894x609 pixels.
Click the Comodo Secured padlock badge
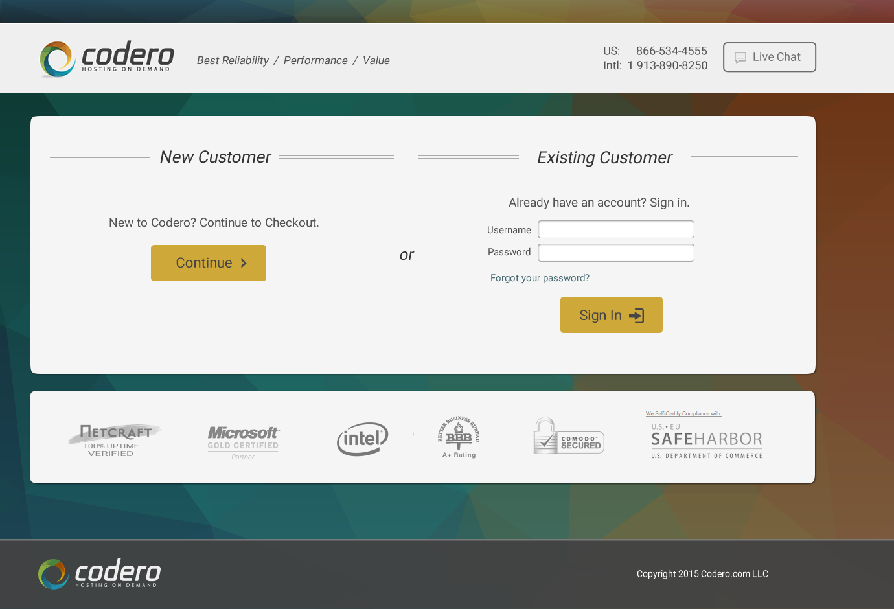(568, 435)
